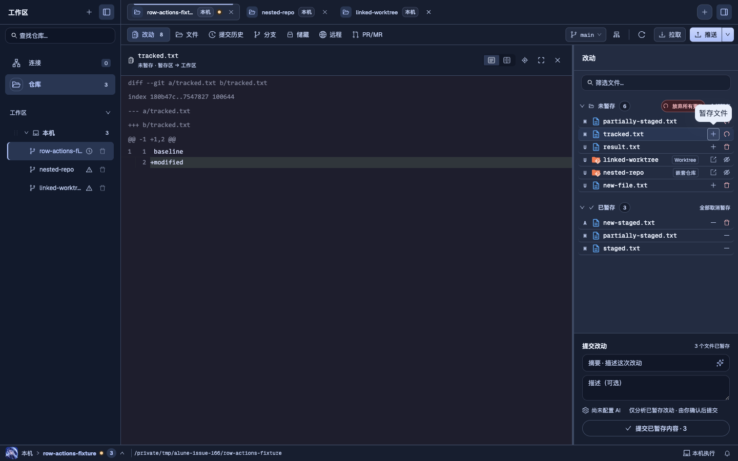738x461 pixels.
Task: Delete new-file.txt via its trash icon
Action: point(727,185)
